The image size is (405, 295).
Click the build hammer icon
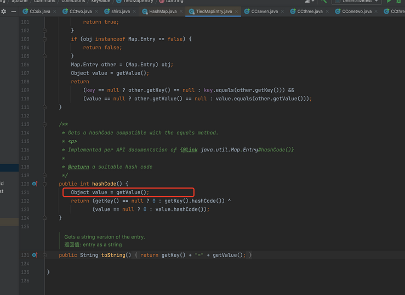[x=324, y=1]
